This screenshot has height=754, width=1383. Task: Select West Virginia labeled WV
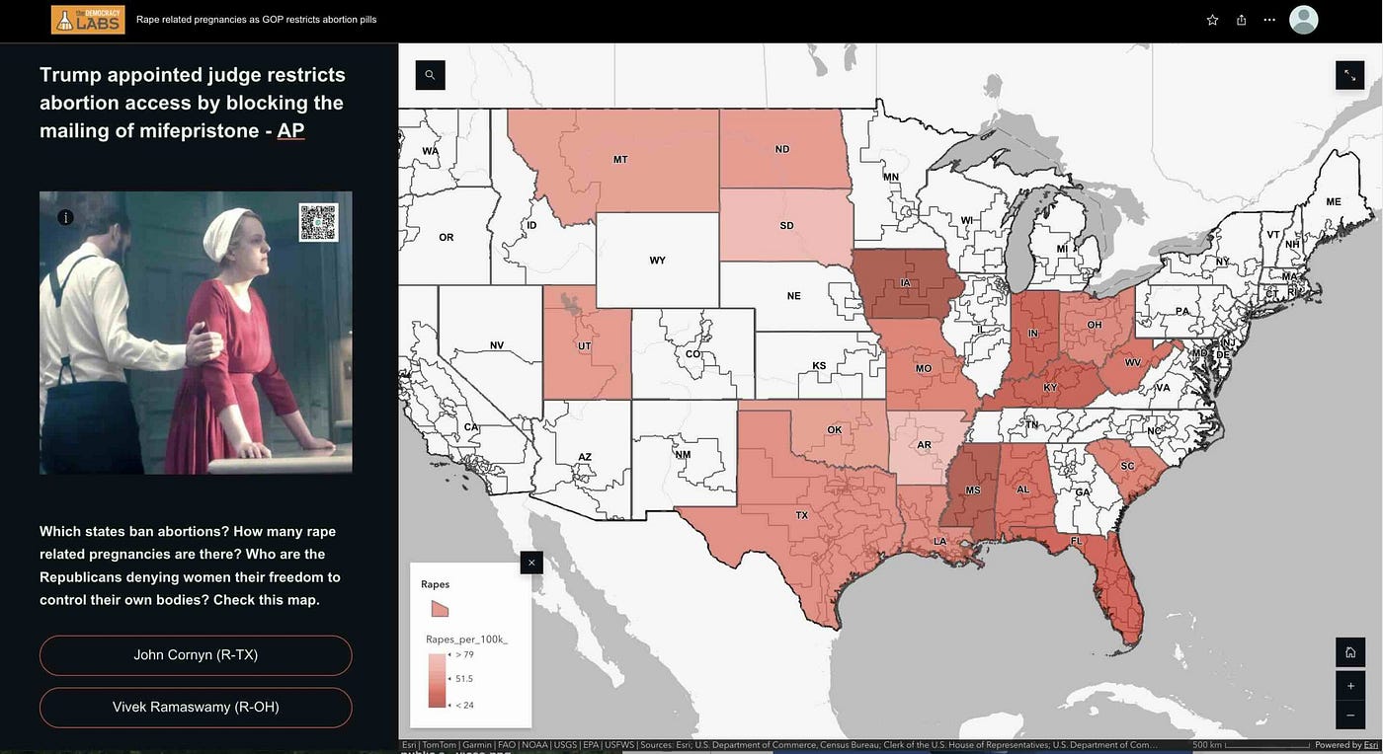[x=1133, y=363]
